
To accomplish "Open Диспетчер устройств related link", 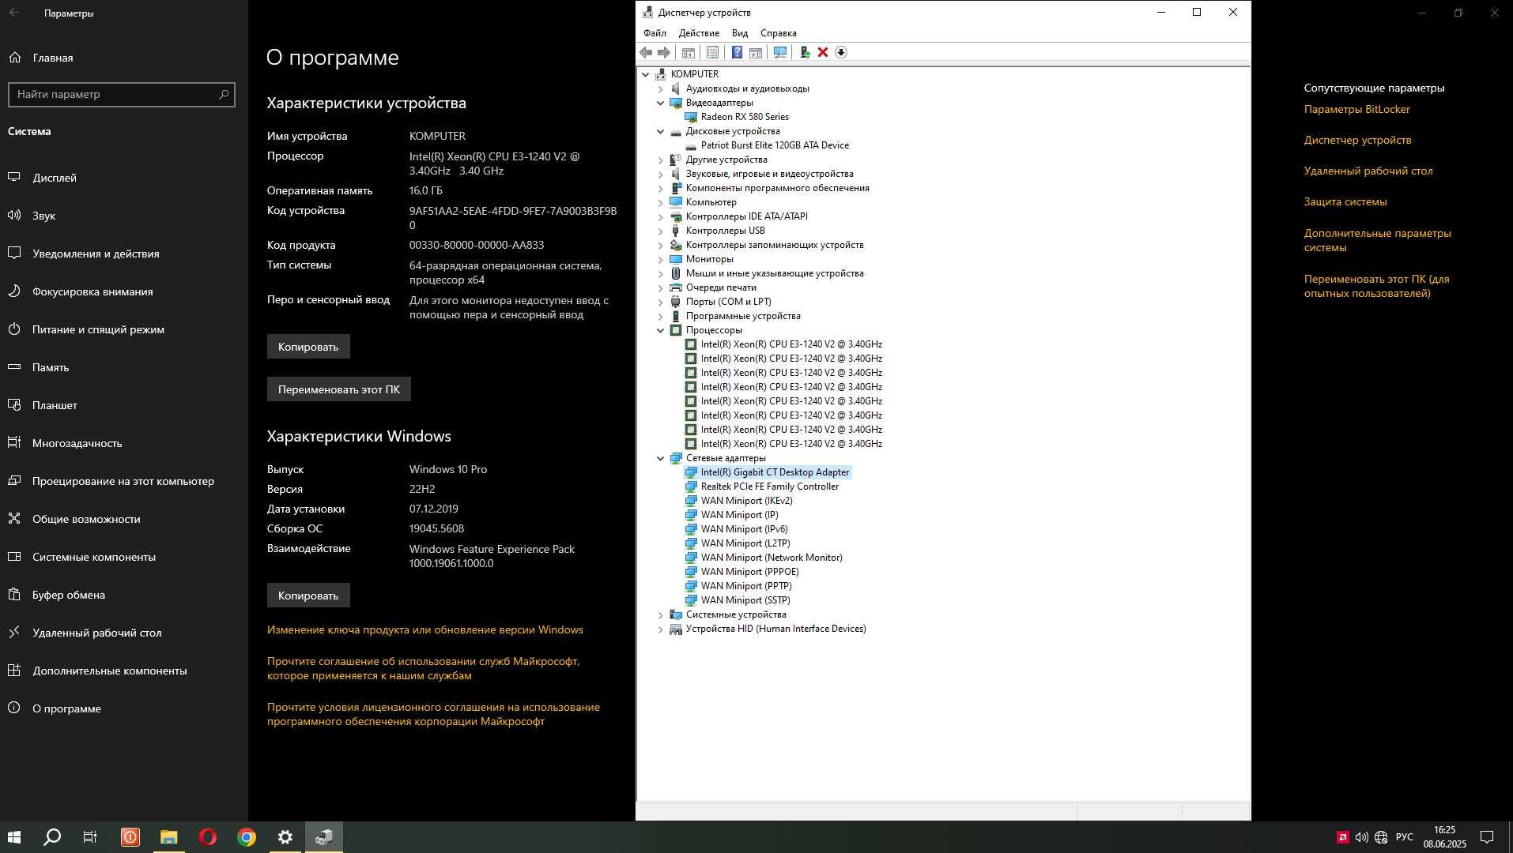I will pyautogui.click(x=1357, y=140).
